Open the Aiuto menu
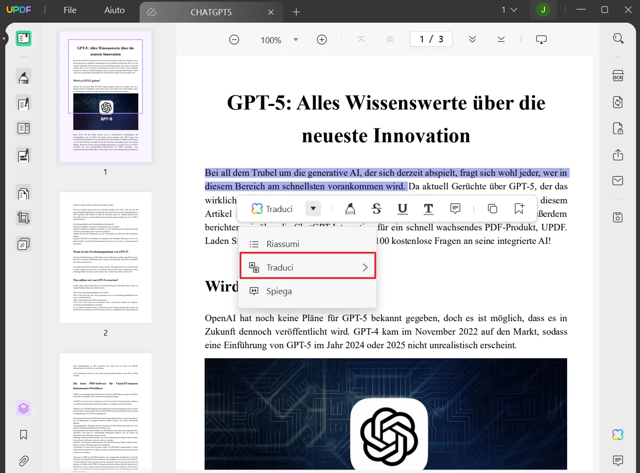The height and width of the screenshot is (473, 640). pos(114,10)
